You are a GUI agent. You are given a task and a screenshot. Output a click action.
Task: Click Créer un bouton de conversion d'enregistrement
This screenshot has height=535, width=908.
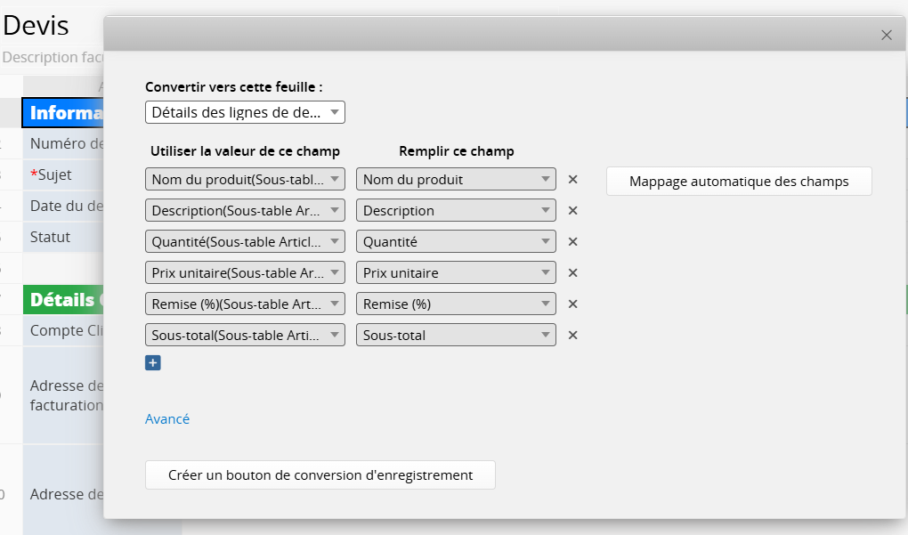[320, 475]
